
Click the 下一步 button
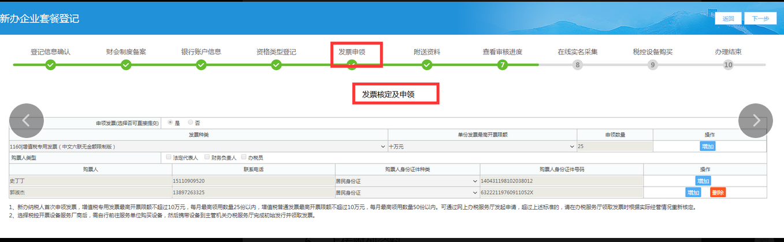pyautogui.click(x=760, y=18)
